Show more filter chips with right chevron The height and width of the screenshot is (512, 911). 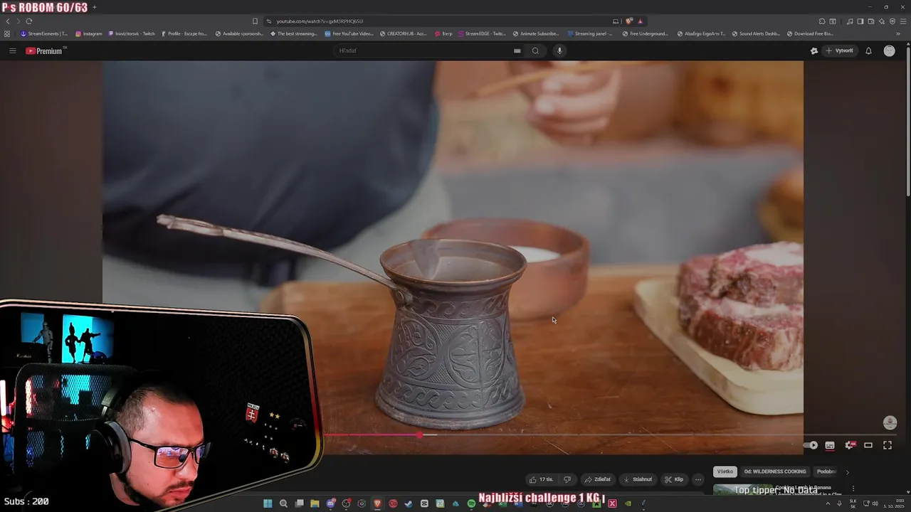[847, 471]
